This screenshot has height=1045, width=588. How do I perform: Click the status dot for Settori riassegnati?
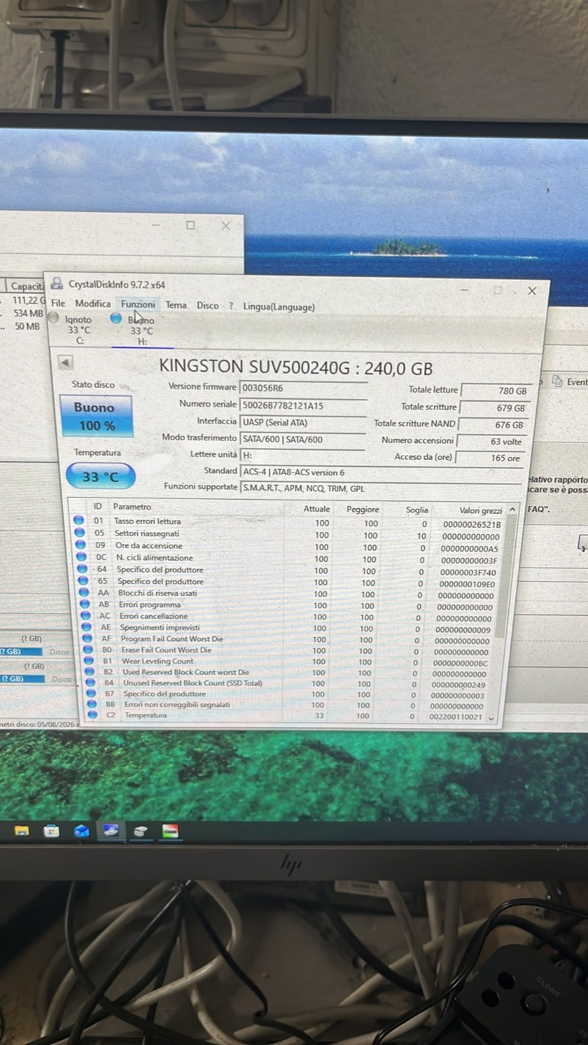pos(80,532)
